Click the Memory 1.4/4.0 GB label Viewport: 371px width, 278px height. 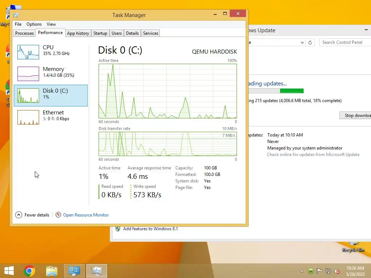(x=58, y=72)
